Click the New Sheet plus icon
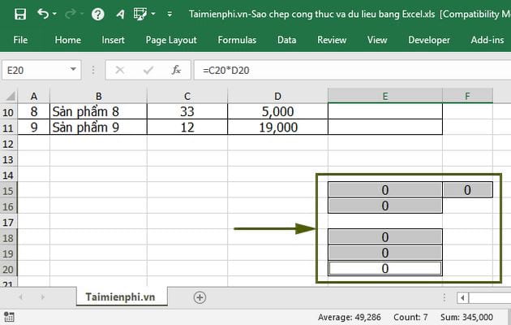This screenshot has width=511, height=325. (x=200, y=297)
